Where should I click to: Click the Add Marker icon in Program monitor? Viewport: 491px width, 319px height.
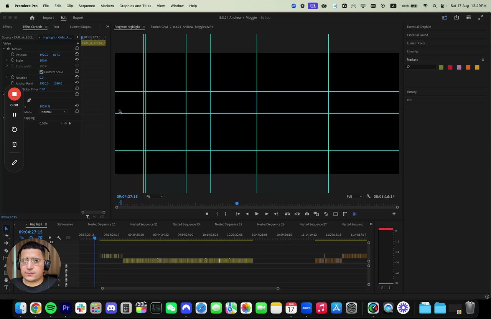(207, 214)
